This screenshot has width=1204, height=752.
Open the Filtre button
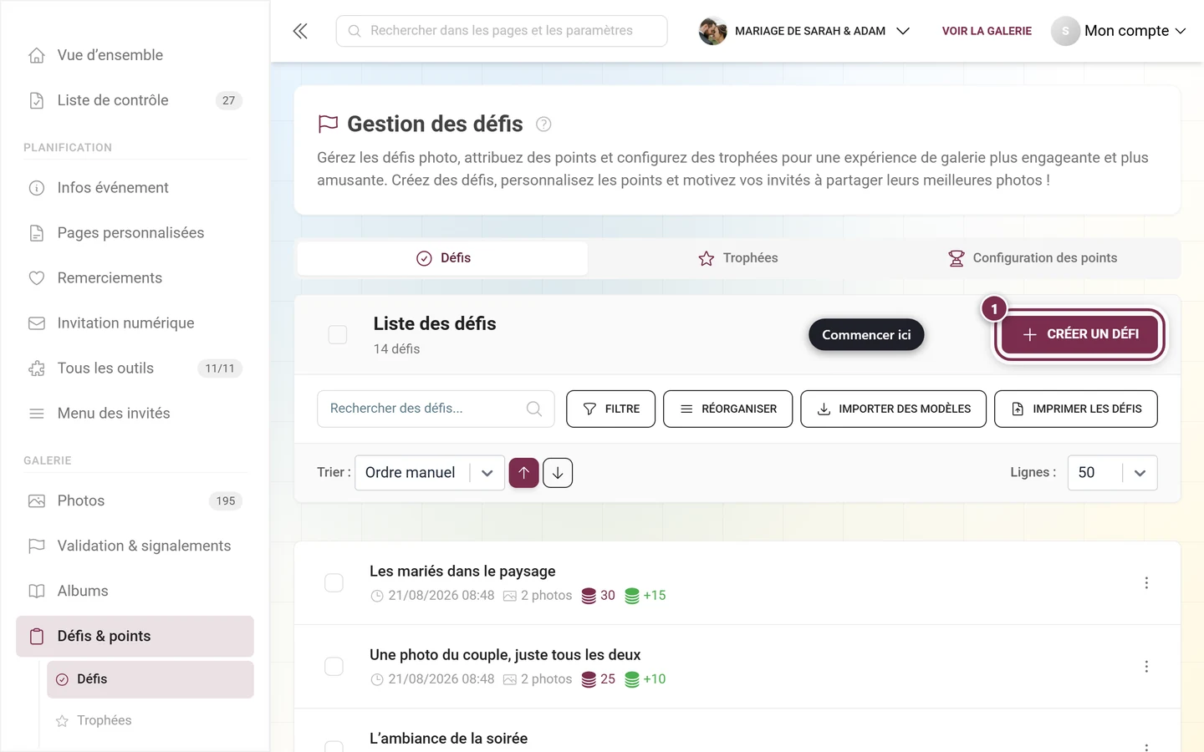pyautogui.click(x=611, y=409)
